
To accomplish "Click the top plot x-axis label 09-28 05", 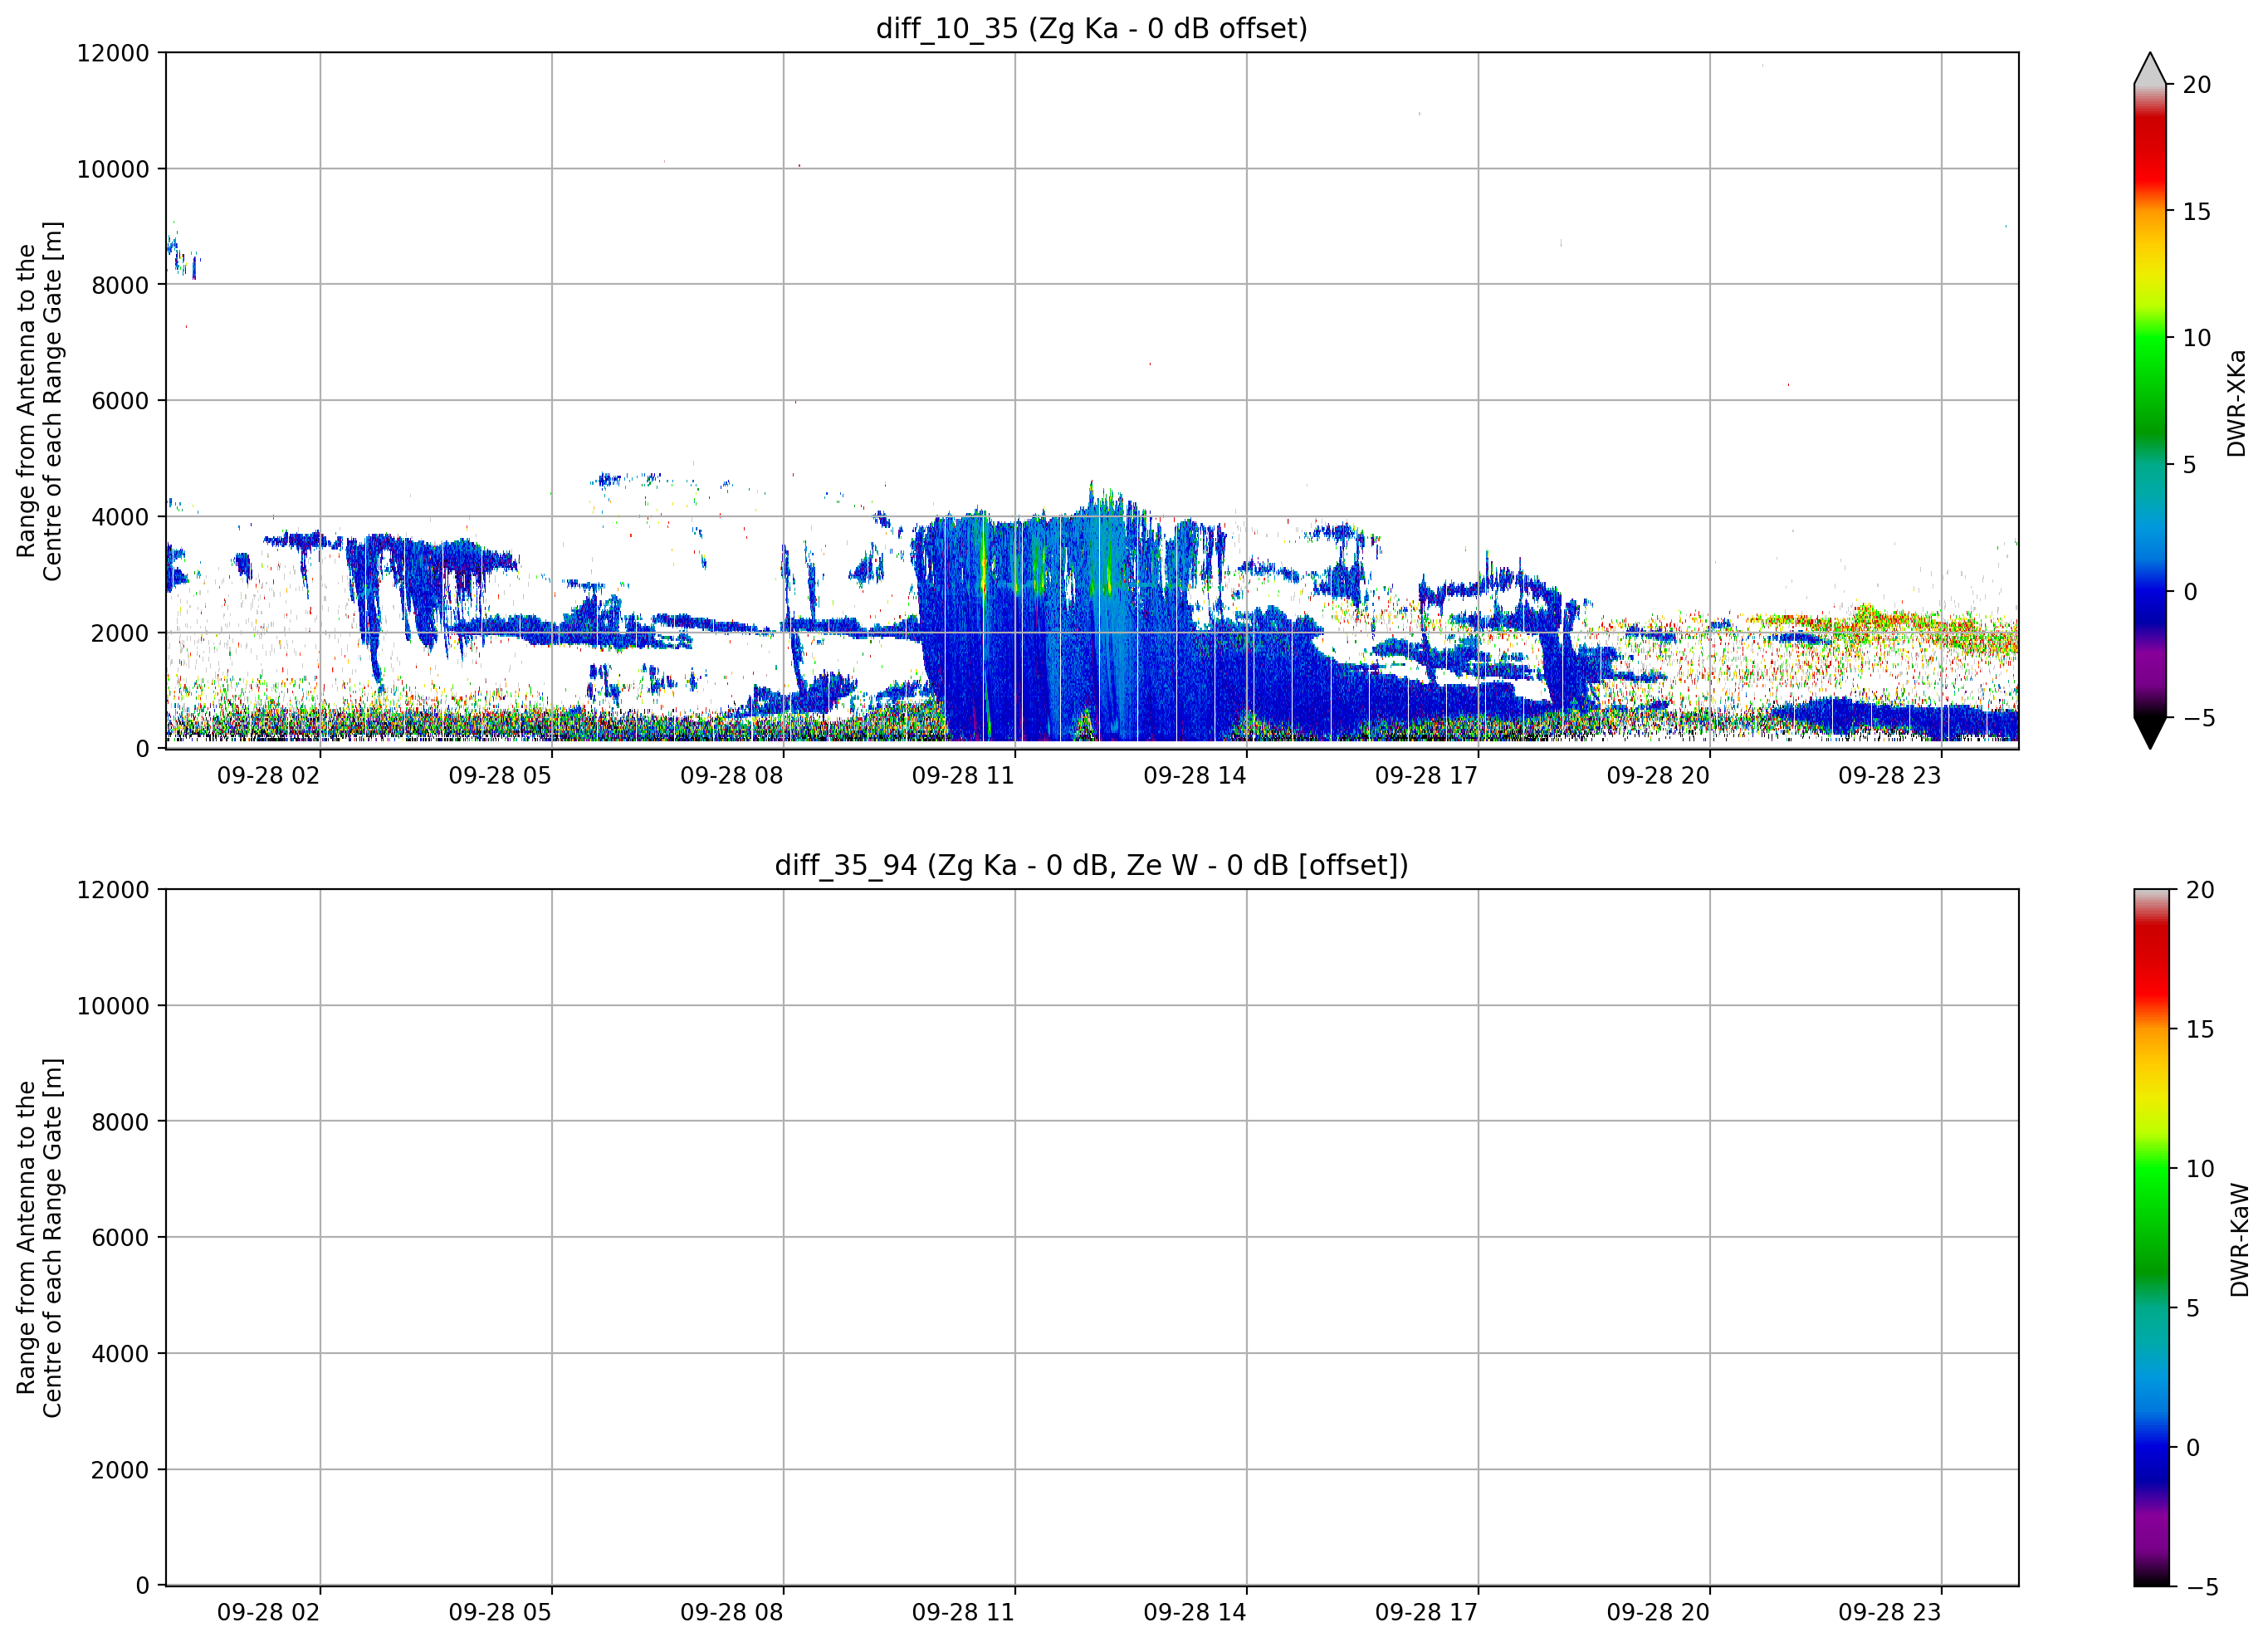I will [x=500, y=775].
